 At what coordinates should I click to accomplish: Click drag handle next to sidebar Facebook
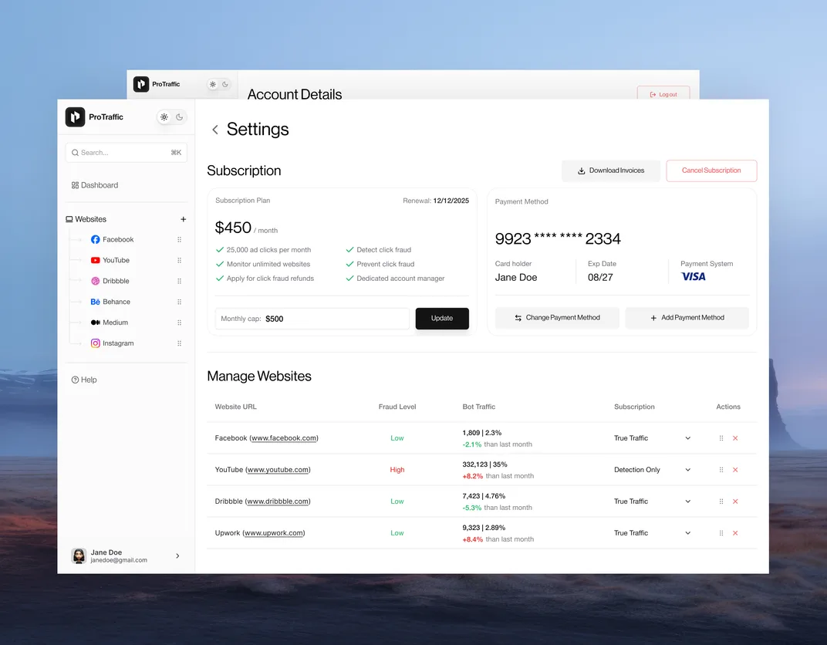(x=179, y=239)
